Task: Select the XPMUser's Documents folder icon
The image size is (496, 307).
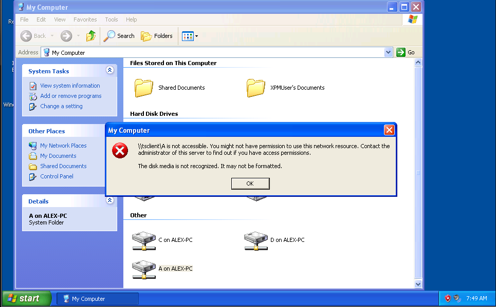Action: pos(256,88)
